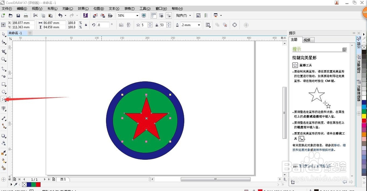Toggle full-screen preview button
Screen dimensions: 367x191
(144, 15)
